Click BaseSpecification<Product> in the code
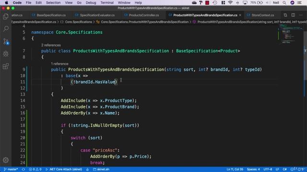307x172 pixels. click(x=208, y=51)
